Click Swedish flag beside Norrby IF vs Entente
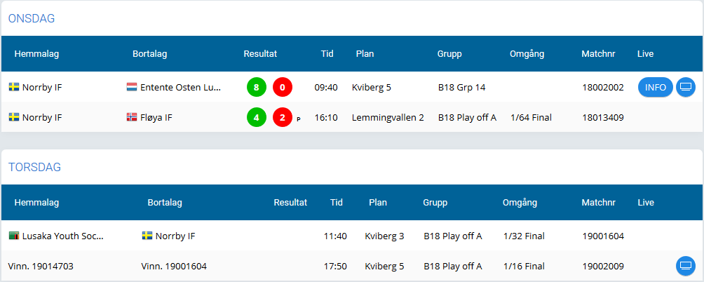The image size is (704, 282). tap(14, 87)
